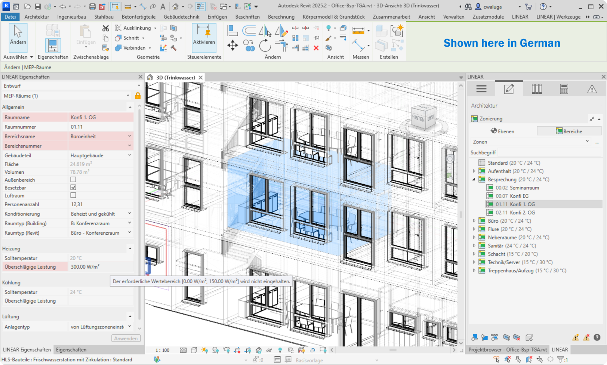
Task: Open the Gebäudetechnik ribbon tab
Action: [181, 17]
